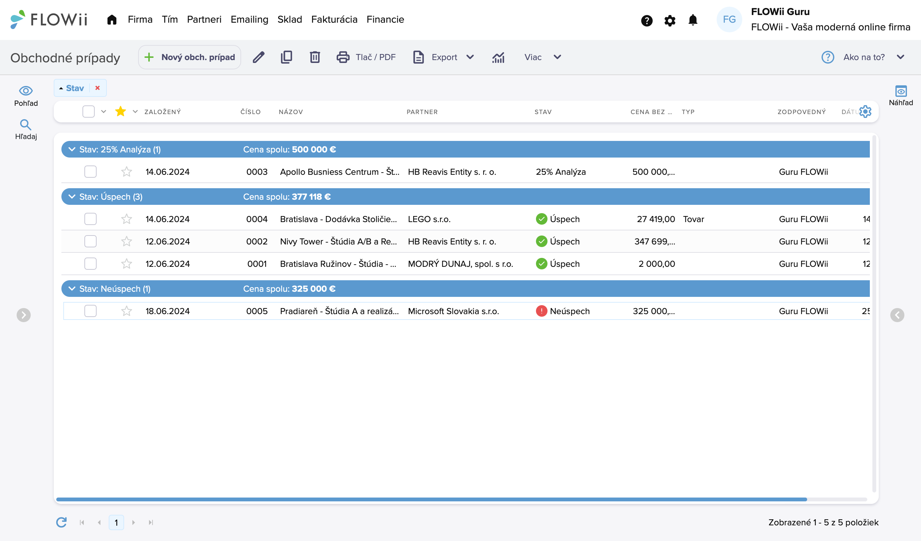The width and height of the screenshot is (921, 541).
Task: Check the row 0001 checkbox
Action: (90, 263)
